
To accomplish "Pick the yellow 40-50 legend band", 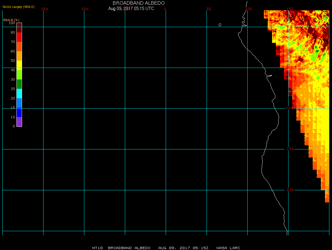I will (19, 65).
